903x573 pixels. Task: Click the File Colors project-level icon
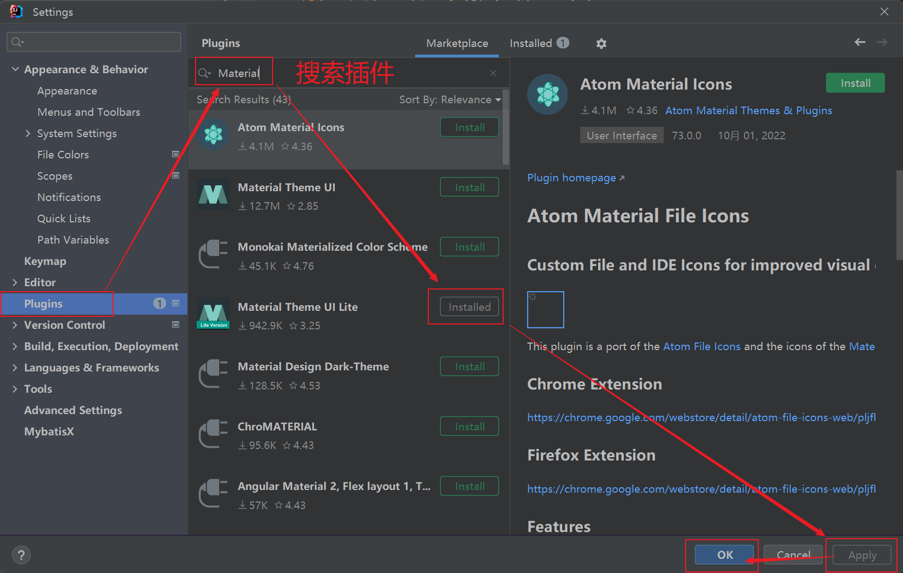tap(176, 155)
